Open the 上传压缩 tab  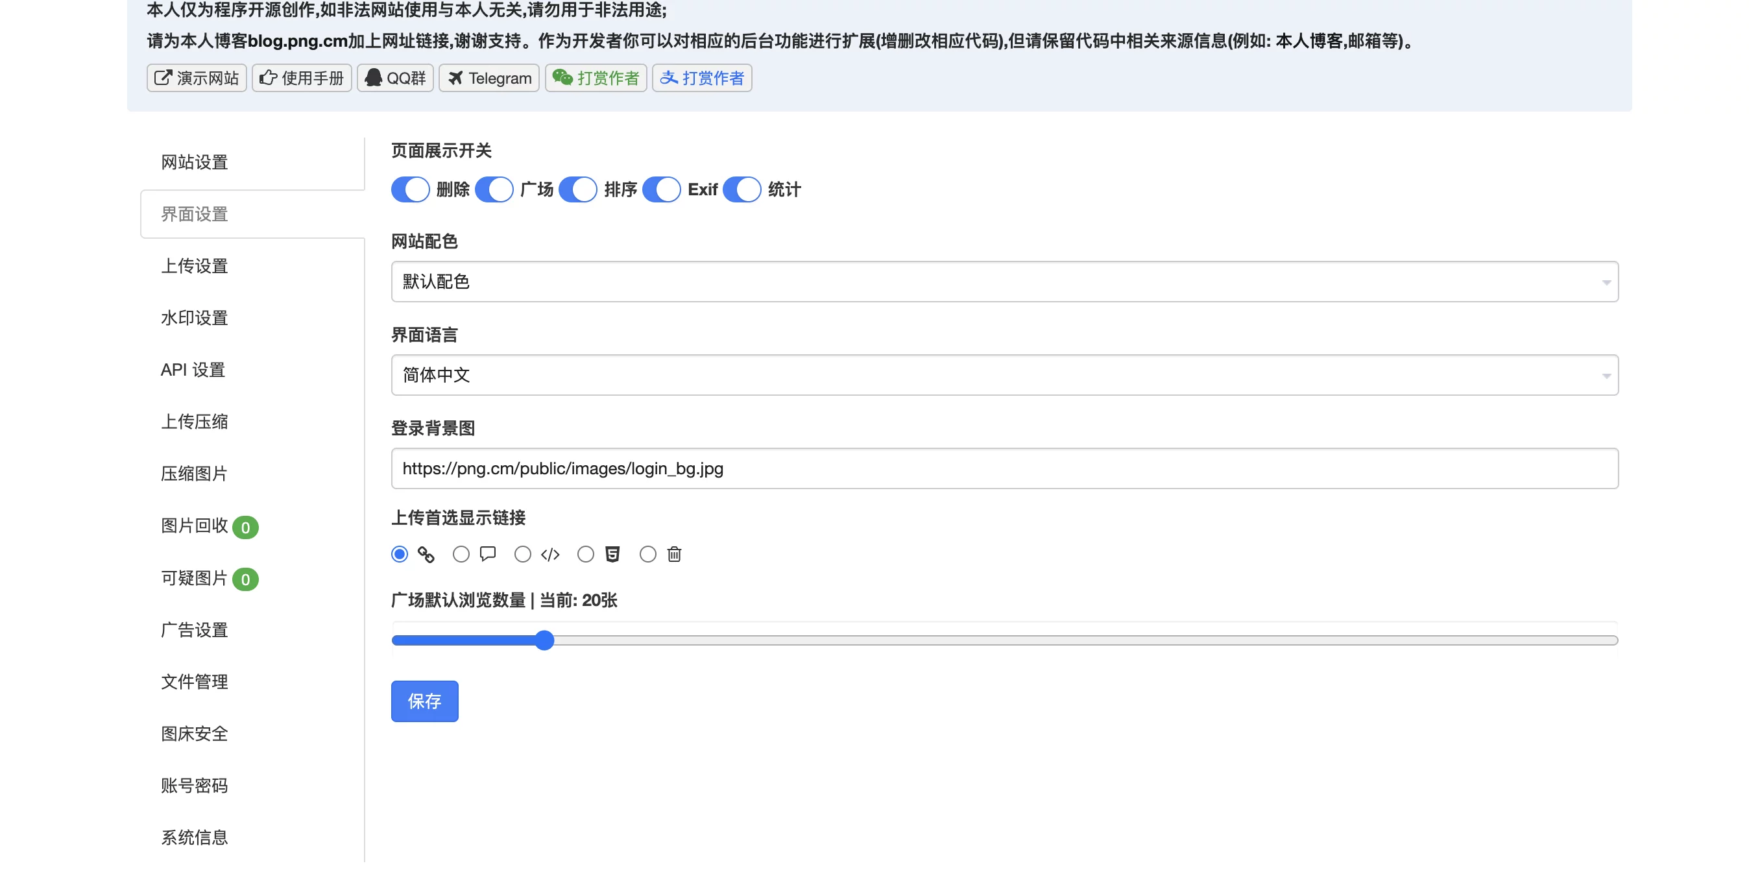pyautogui.click(x=252, y=422)
